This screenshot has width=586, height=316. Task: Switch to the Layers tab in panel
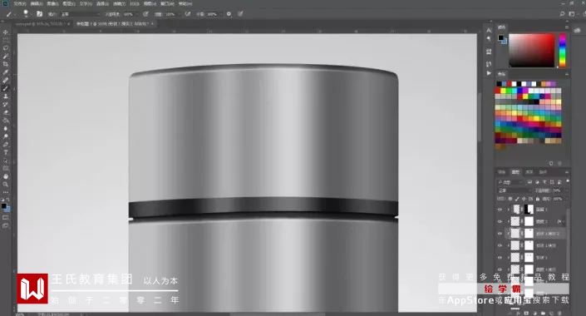click(515, 172)
